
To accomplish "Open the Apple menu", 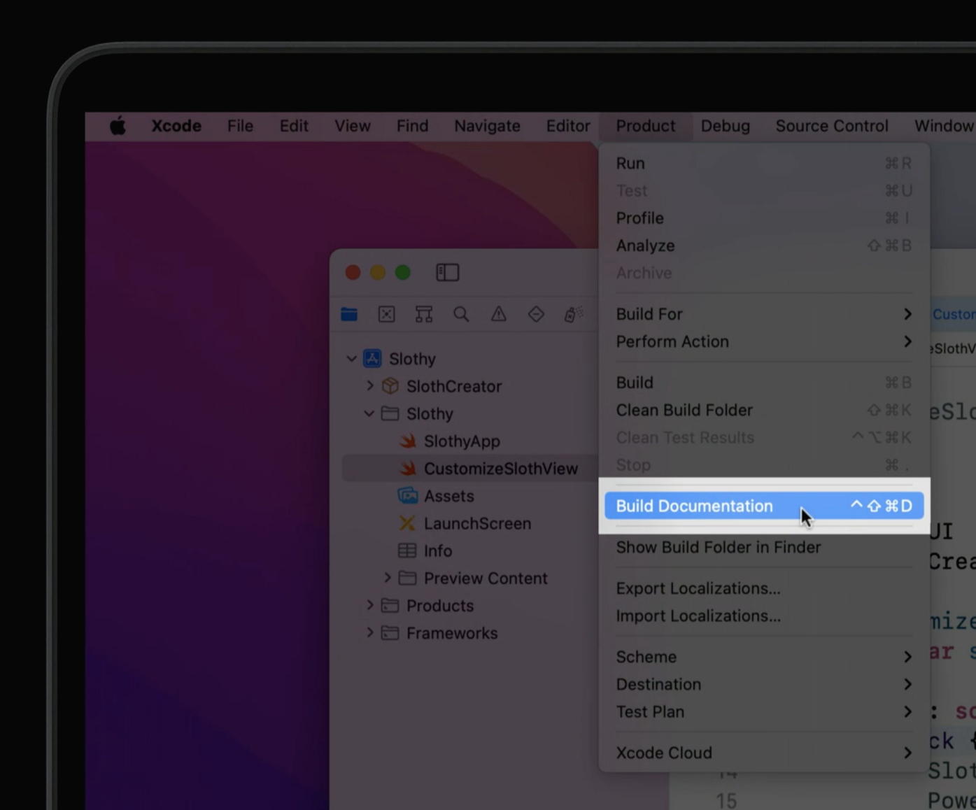I will 118,126.
